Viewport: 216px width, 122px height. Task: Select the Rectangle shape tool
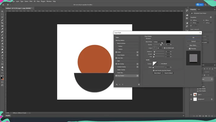pyautogui.click(x=2, y=64)
